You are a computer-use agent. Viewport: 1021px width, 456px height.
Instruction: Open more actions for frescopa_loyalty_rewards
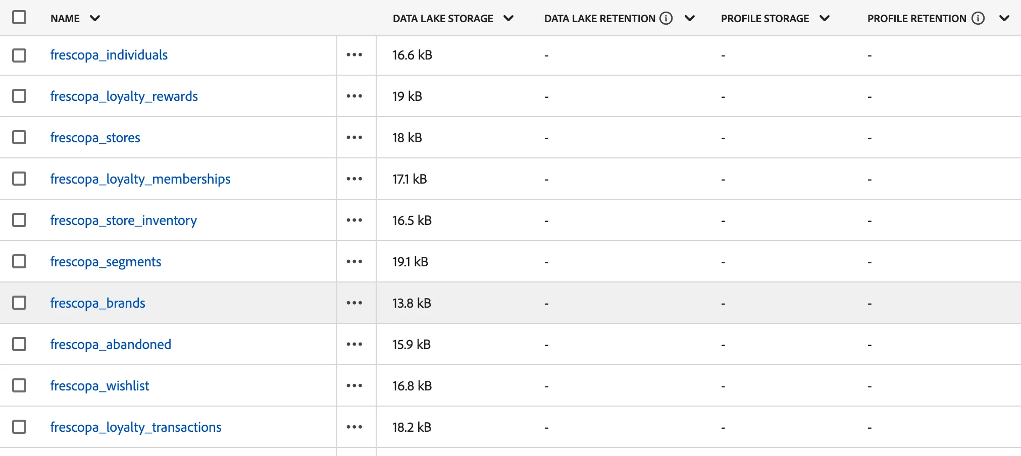pyautogui.click(x=354, y=96)
